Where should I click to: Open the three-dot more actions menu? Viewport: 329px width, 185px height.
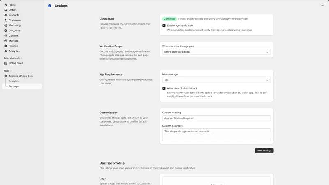(x=322, y=6)
